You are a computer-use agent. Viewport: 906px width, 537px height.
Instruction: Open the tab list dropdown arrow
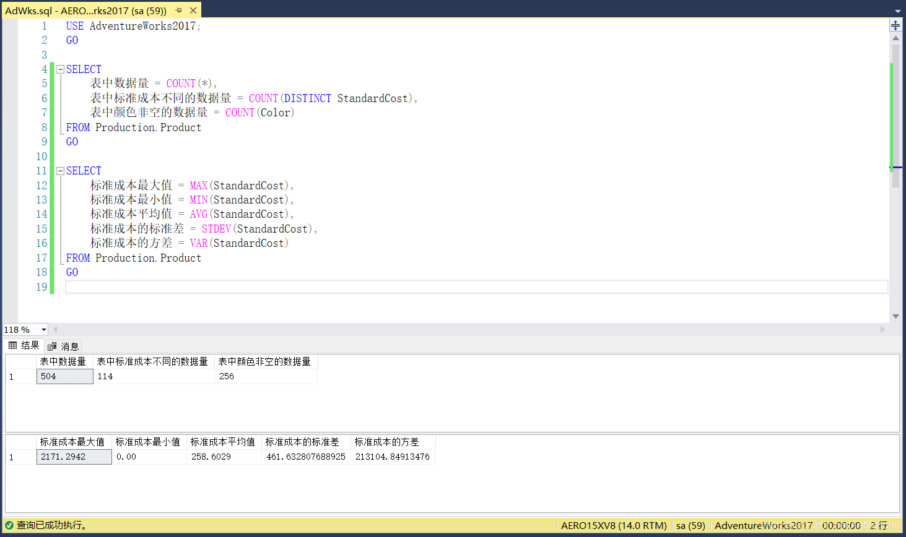click(x=898, y=11)
